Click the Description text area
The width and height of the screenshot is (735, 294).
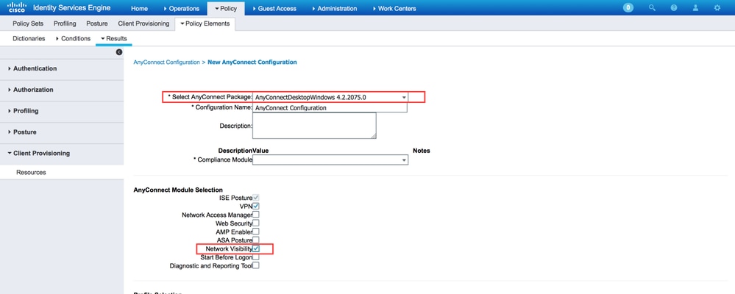tap(314, 126)
